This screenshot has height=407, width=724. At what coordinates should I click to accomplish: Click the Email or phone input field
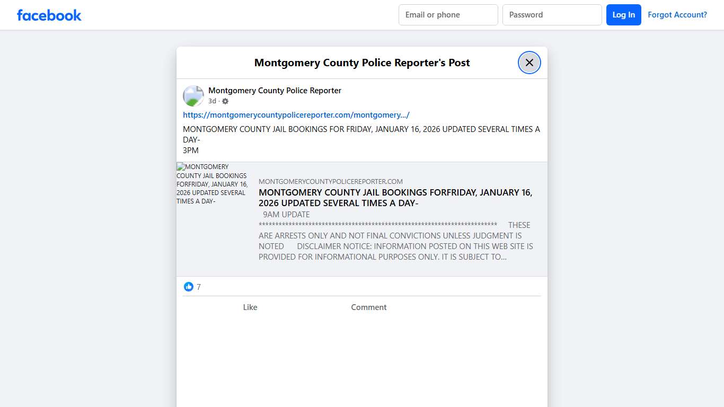point(448,15)
